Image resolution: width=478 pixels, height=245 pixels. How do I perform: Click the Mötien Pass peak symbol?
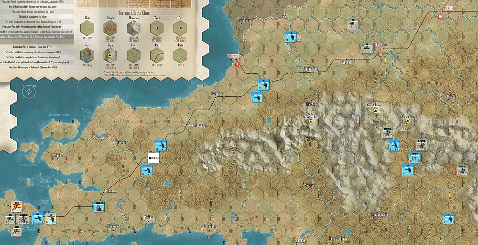[408, 121]
